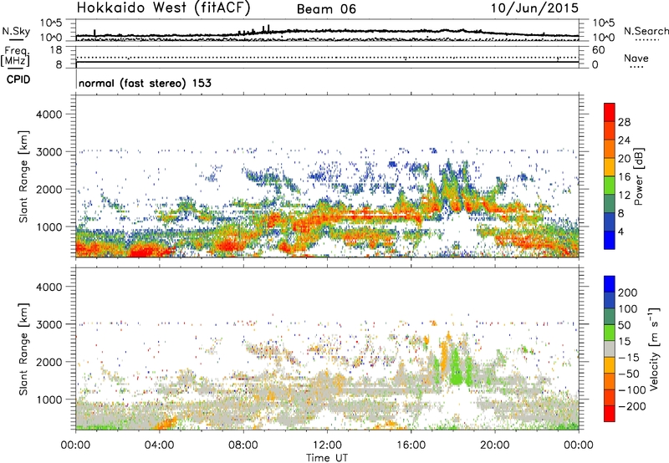Select the 24 label on Power colorbar
This screenshot has width=669, height=463.
tap(624, 140)
